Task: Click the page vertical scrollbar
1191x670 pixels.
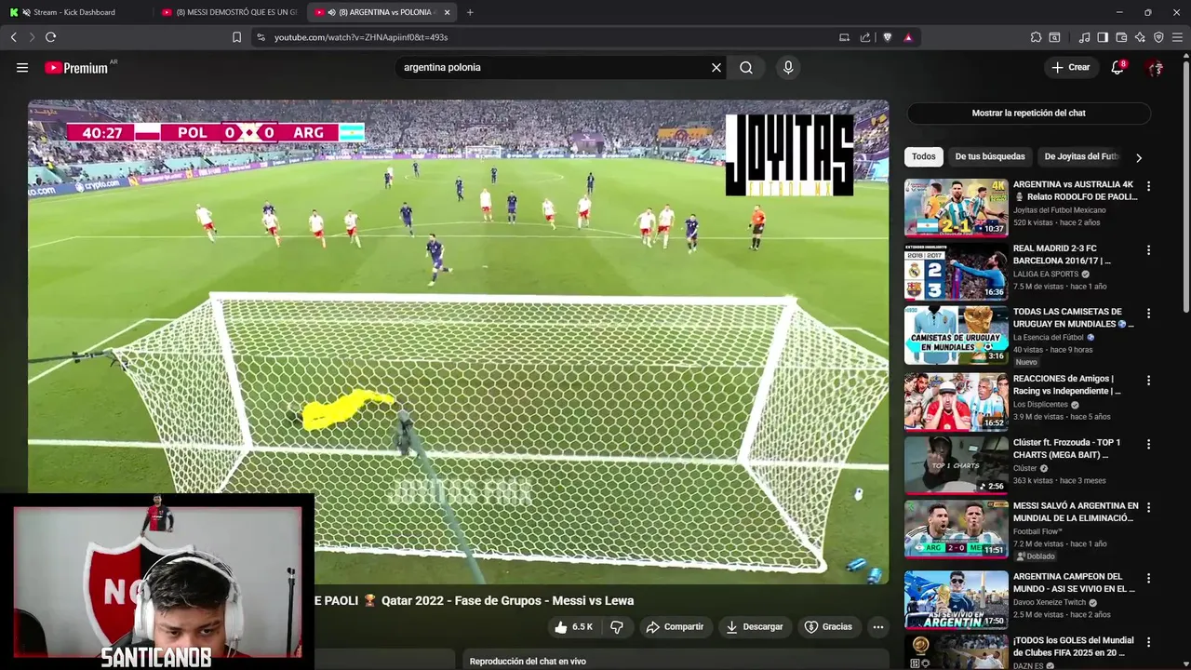Action: [x=1186, y=186]
